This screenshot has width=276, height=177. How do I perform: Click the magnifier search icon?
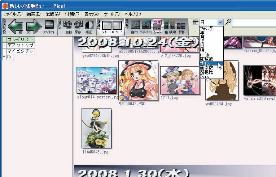tap(228, 22)
